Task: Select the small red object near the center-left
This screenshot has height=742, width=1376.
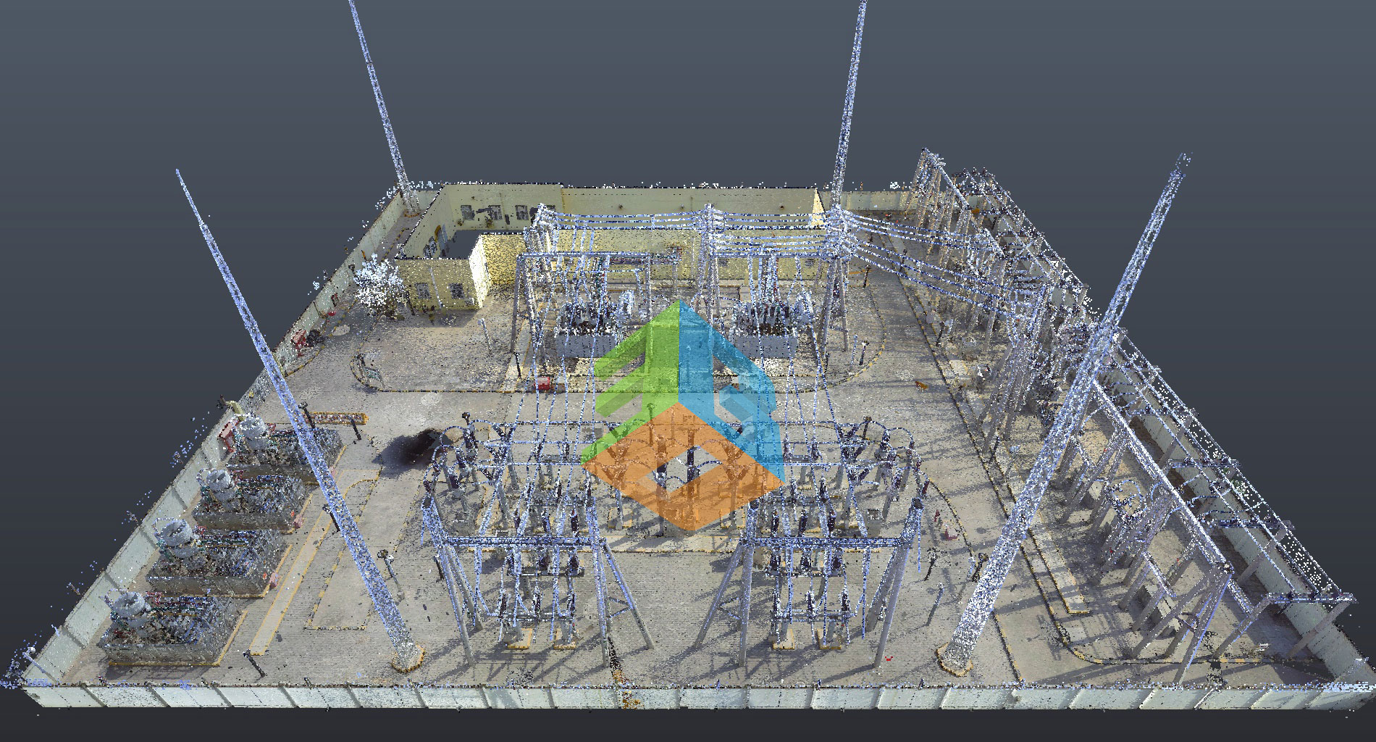Action: pyautogui.click(x=545, y=382)
